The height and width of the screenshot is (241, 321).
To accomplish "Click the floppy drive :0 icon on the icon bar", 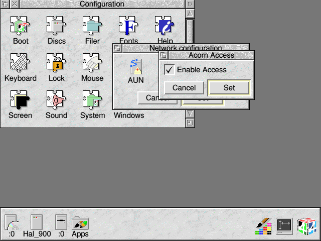I will point(61,222).
